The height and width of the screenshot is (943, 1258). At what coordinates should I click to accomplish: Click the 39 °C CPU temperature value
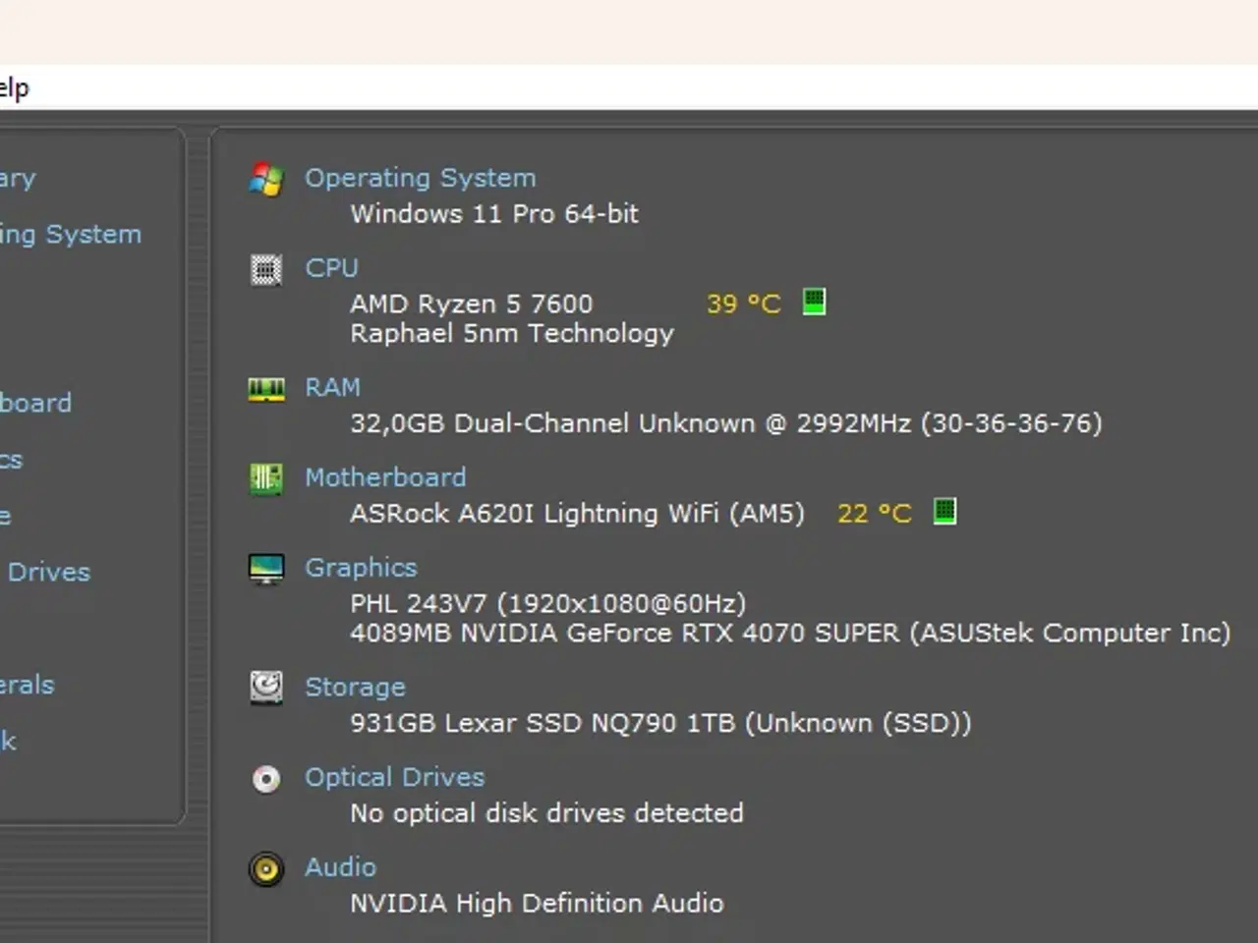[743, 305]
